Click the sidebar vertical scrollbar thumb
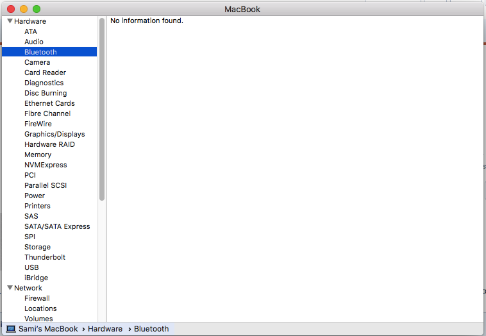This screenshot has width=486, height=336. 102,109
